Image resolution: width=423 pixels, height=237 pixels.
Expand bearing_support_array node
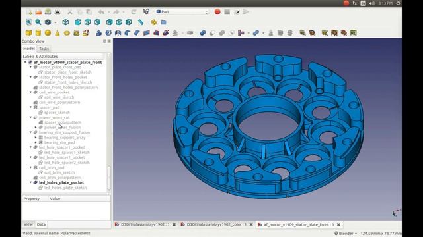click(36, 138)
